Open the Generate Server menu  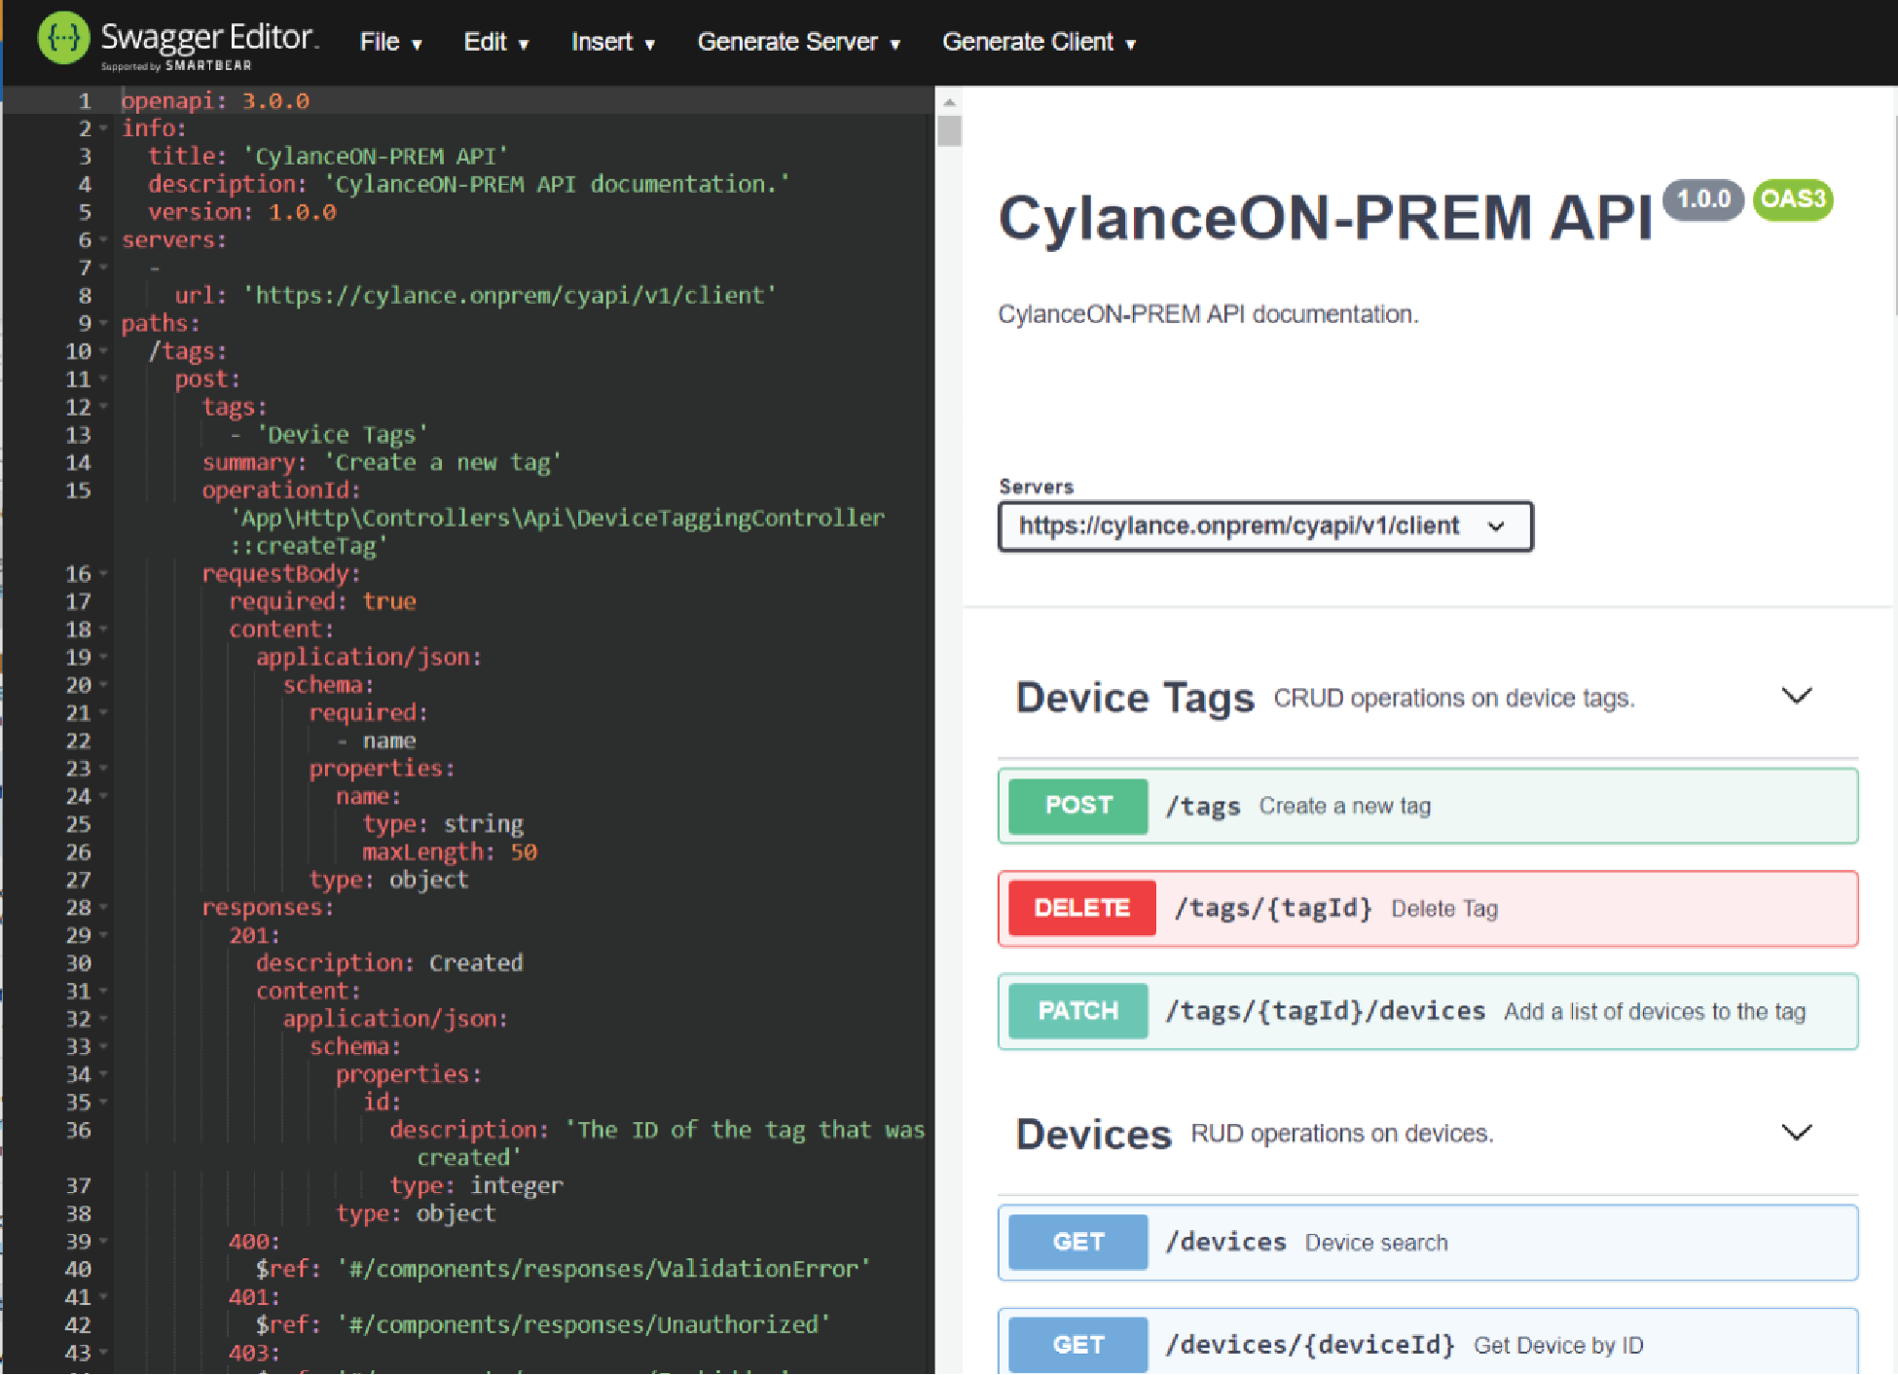point(798,42)
